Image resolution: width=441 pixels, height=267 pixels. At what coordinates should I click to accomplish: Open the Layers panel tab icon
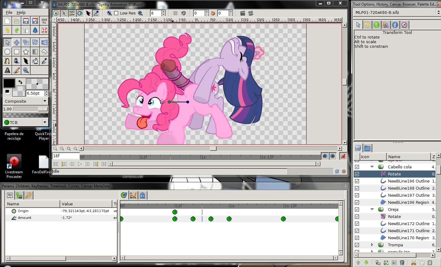tap(358, 148)
